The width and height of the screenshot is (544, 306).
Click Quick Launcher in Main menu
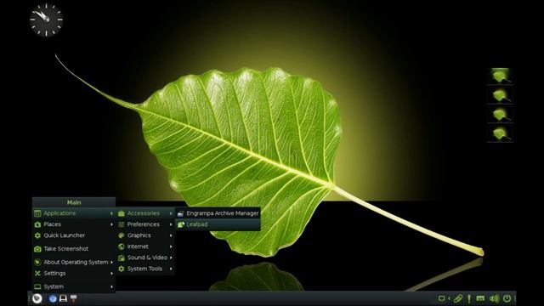pos(74,235)
